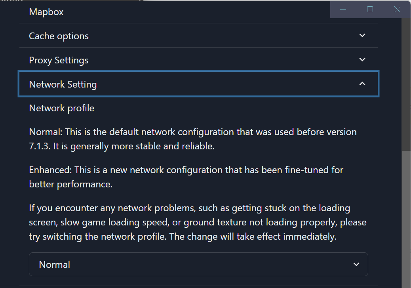This screenshot has width=411, height=288.
Task: Click the arrow icon inside the Normal selector
Action: click(x=356, y=264)
